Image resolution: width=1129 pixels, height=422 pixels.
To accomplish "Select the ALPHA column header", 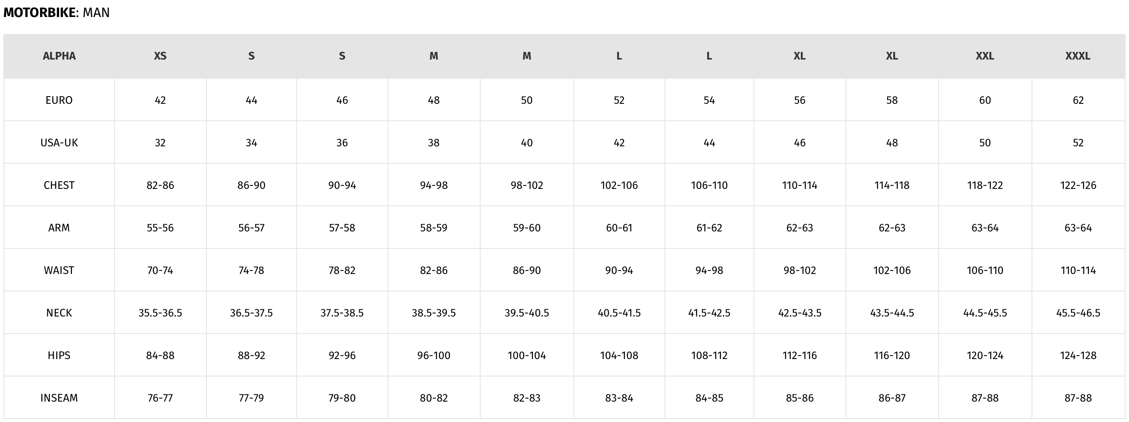I will 59,56.
